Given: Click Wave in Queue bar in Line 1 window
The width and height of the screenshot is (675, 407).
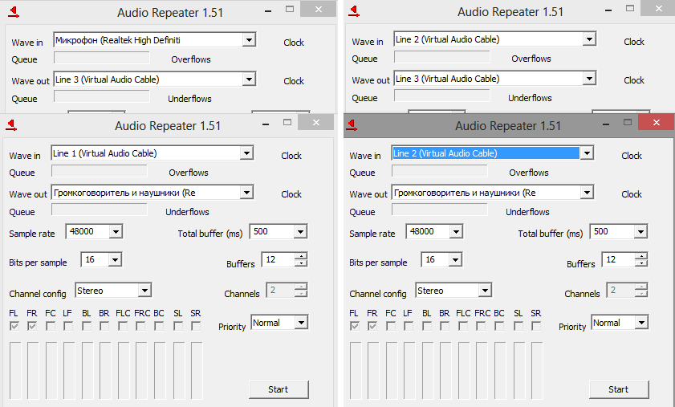Looking at the screenshot, I should (100, 172).
